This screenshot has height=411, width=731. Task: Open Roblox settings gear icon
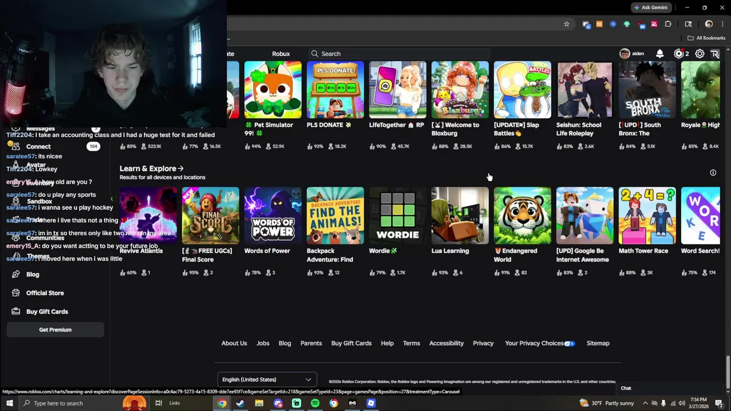700,54
